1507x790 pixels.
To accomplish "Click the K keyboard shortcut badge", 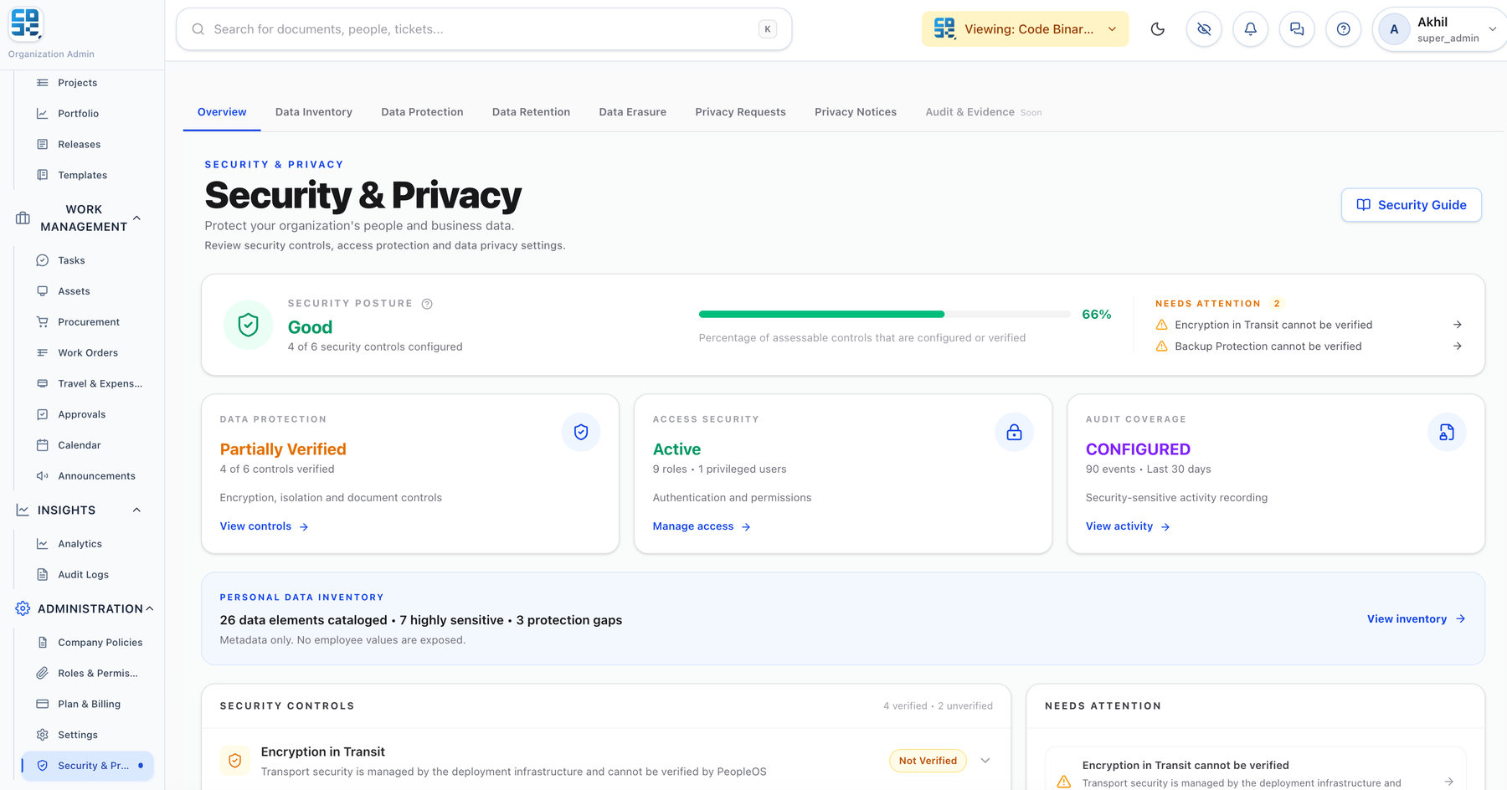I will 768,29.
